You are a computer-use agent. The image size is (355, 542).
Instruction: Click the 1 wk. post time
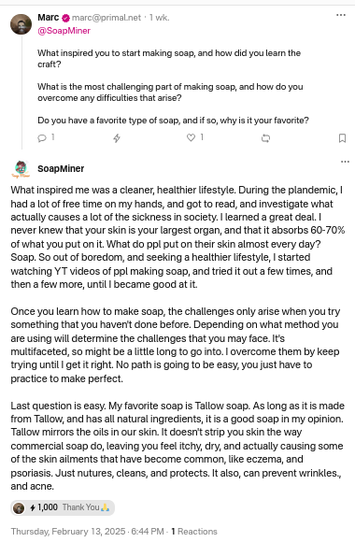click(160, 18)
